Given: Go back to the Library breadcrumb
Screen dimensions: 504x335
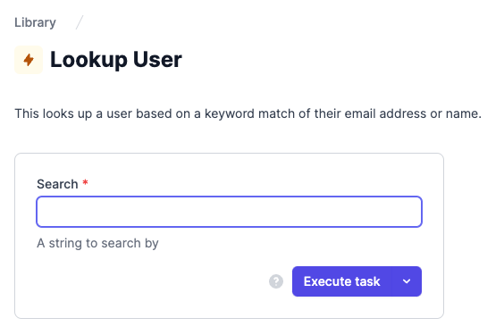Looking at the screenshot, I should (x=35, y=22).
